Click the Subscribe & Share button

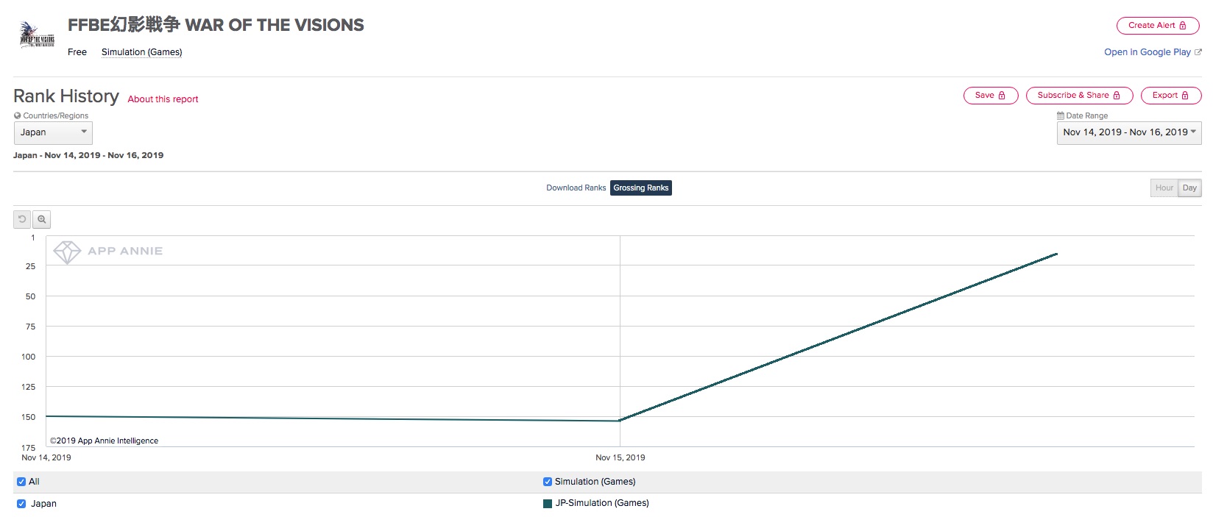1079,96
